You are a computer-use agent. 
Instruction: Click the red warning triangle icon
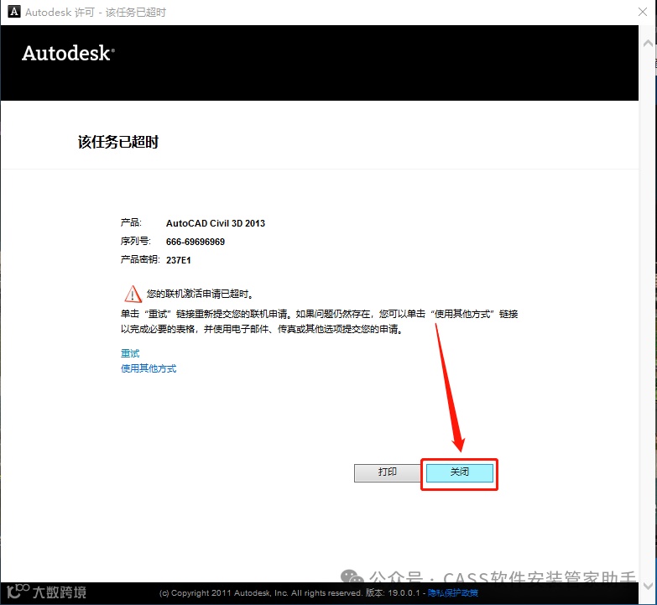(133, 294)
